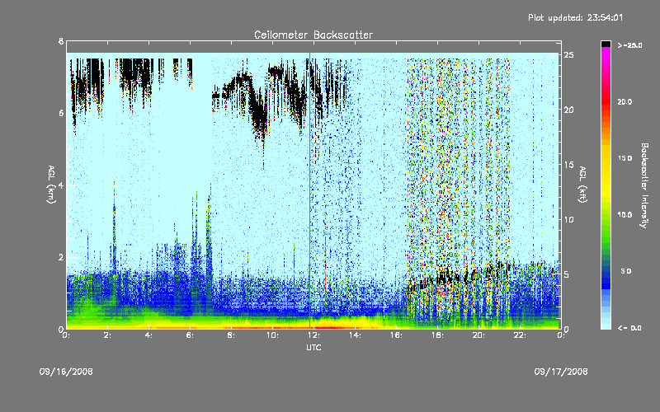Click the "09/16/2008" start date
This screenshot has width=660, height=412.
point(66,372)
